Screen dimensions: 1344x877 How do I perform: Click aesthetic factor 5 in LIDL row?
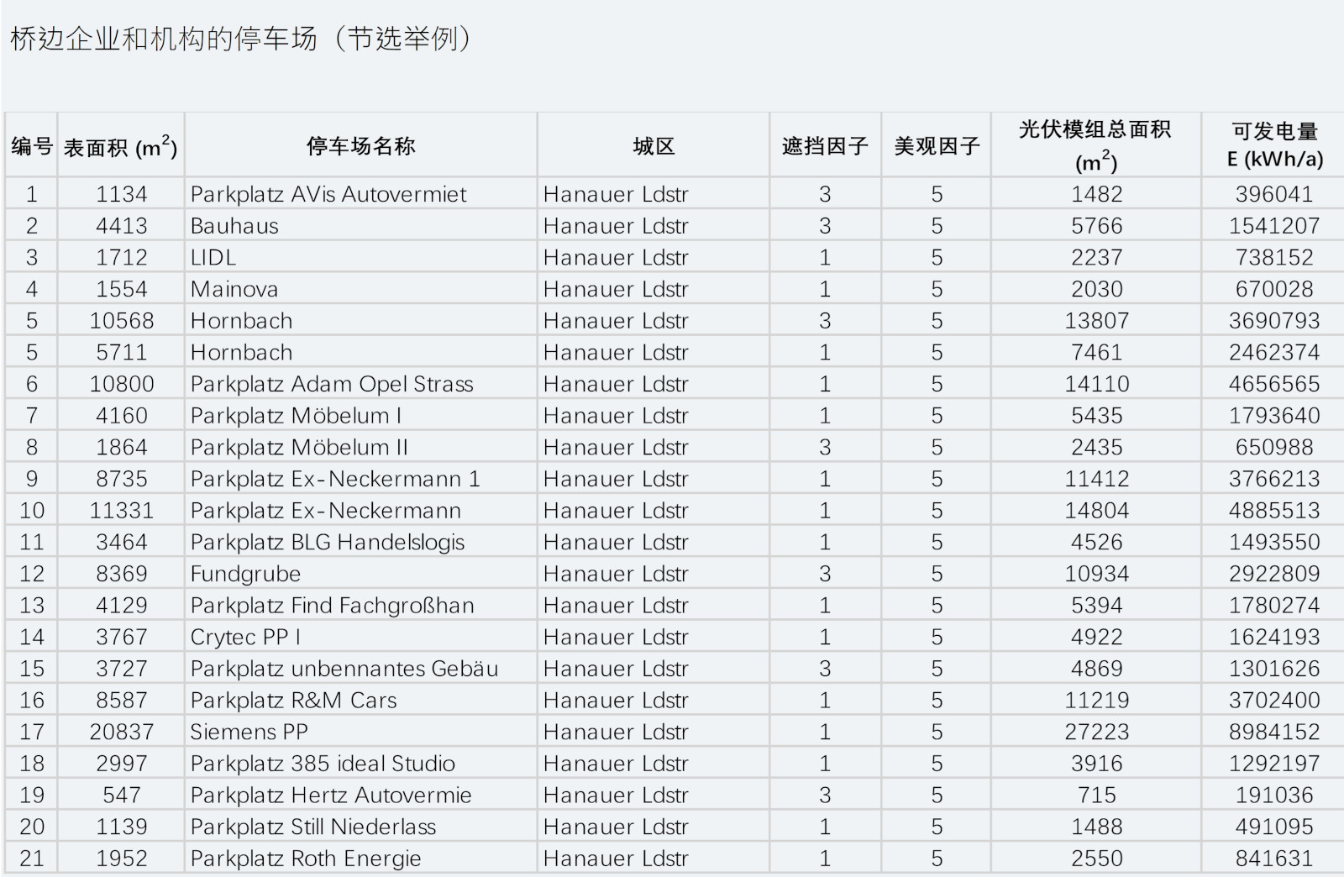[x=937, y=257]
